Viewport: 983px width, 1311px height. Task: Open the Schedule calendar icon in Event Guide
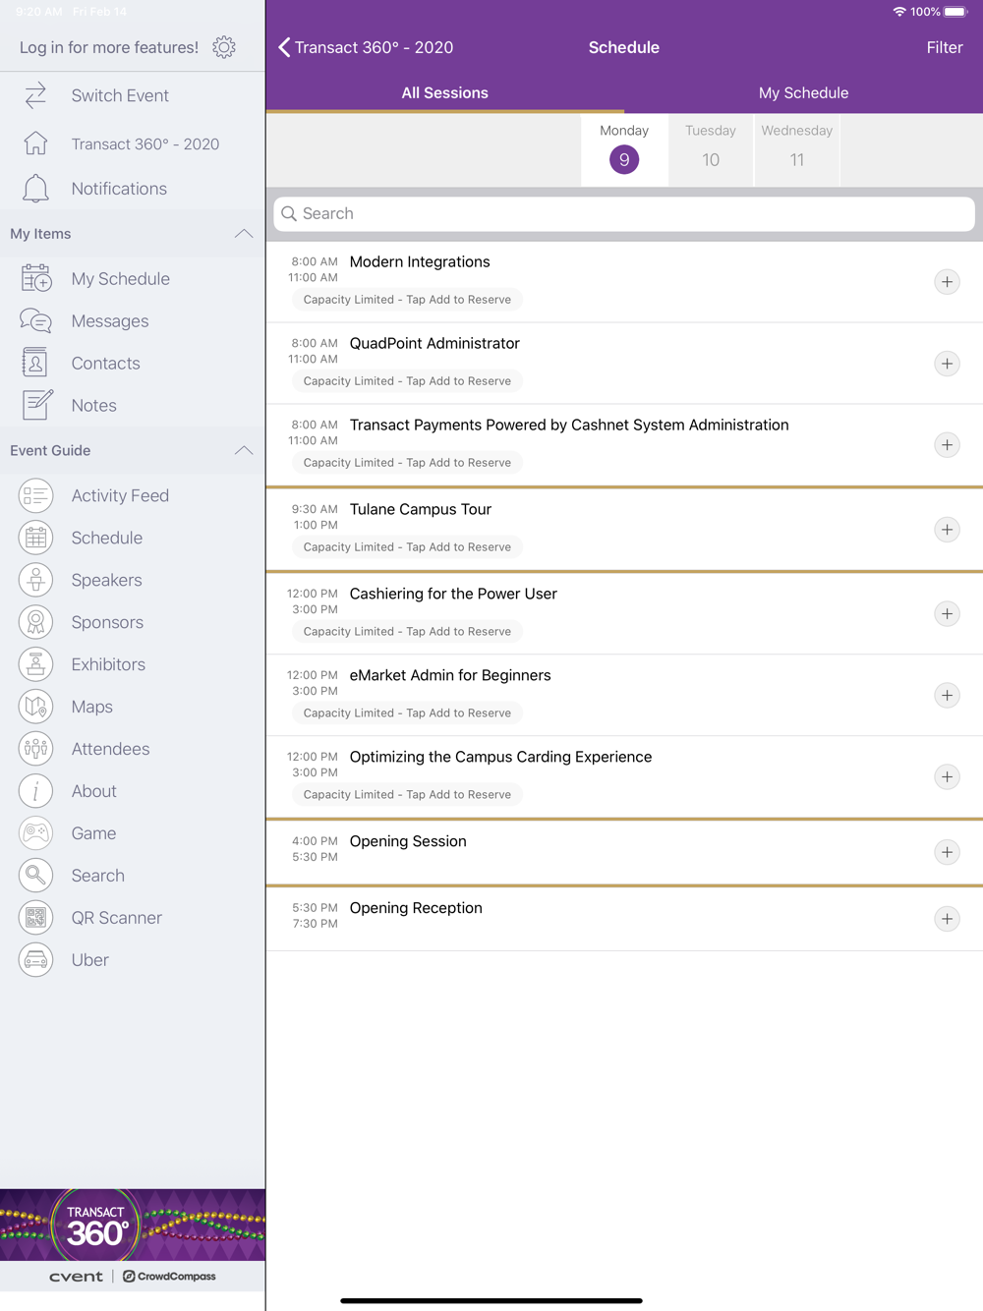(35, 539)
